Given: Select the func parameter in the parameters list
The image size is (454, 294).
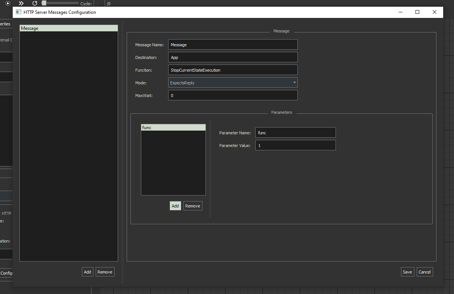Looking at the screenshot, I should tap(173, 127).
